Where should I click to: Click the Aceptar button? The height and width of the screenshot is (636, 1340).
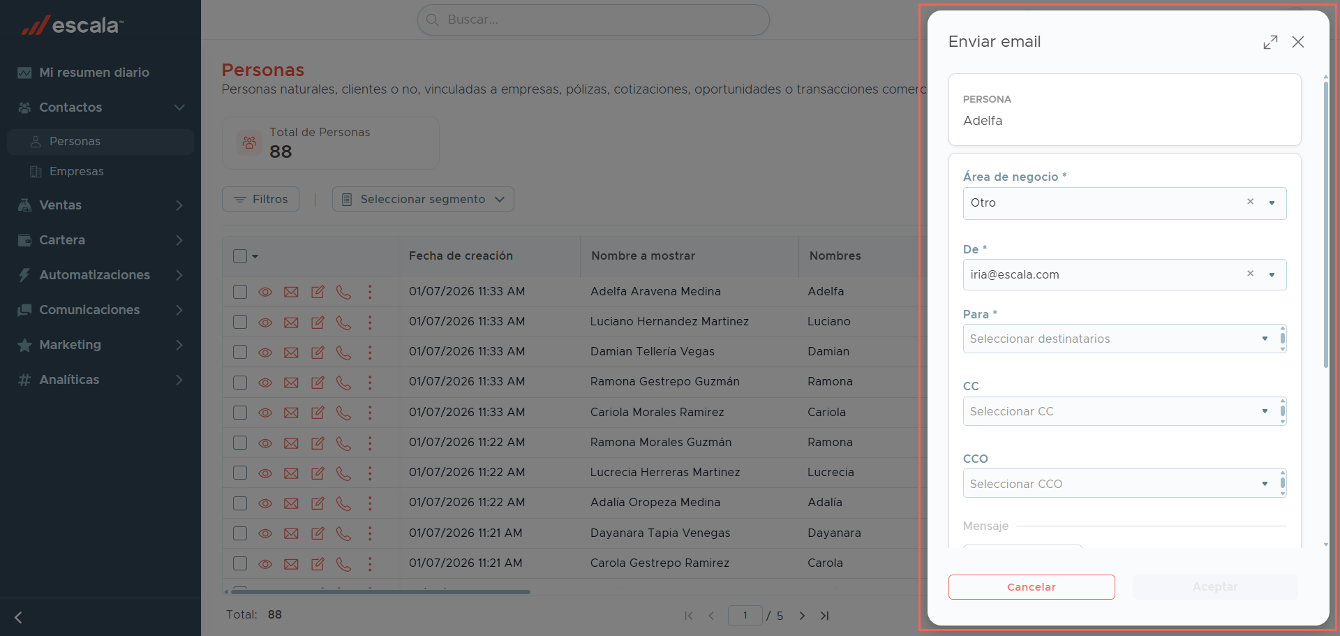point(1215,587)
